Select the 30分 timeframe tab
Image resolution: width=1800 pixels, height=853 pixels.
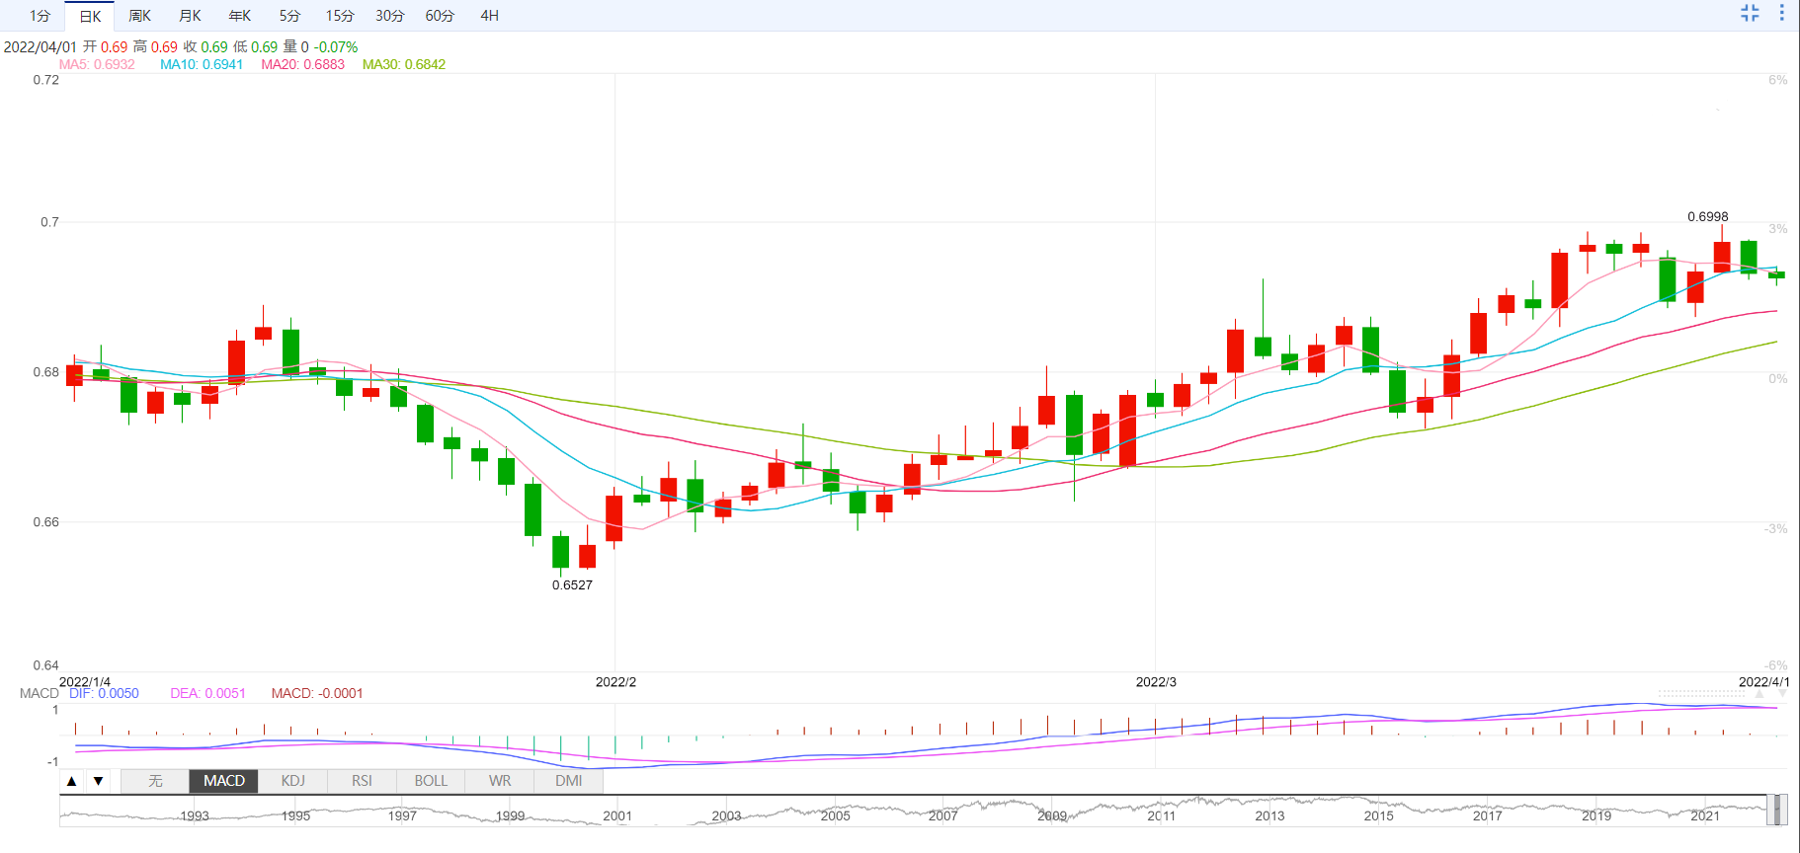[x=390, y=16]
